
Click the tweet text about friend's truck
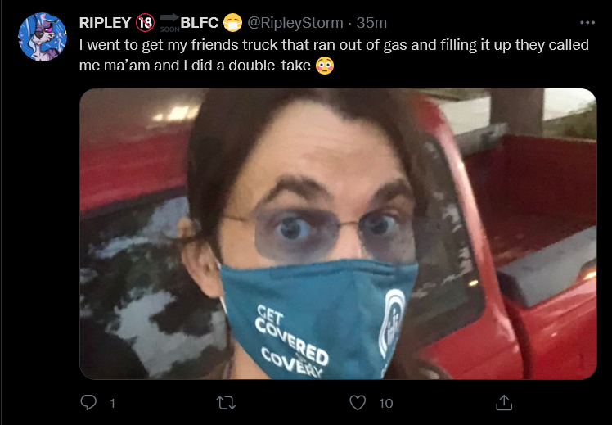tap(334, 55)
